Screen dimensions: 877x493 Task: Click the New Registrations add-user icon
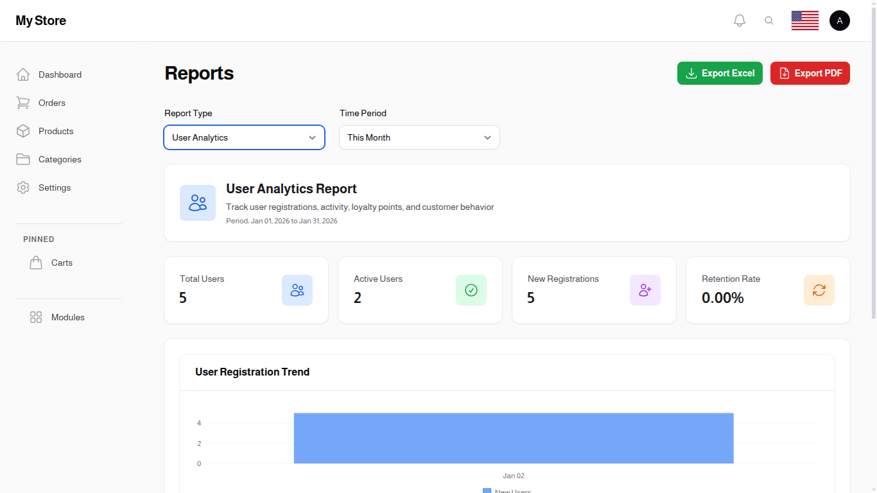[x=645, y=290]
